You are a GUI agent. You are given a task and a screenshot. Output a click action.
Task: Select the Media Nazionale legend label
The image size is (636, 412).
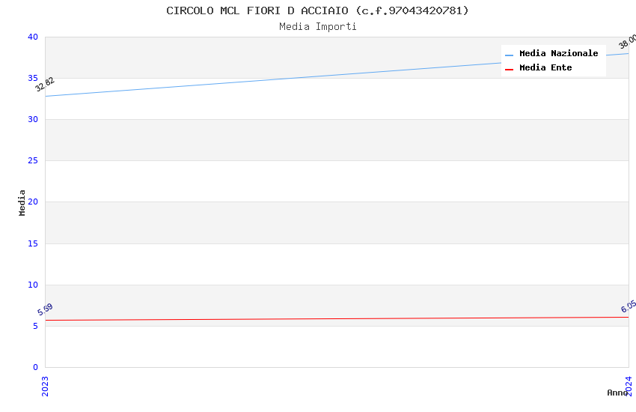click(558, 54)
